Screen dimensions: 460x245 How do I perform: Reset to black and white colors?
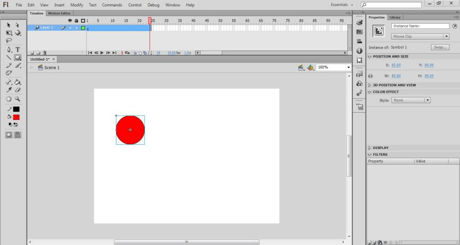point(10,125)
